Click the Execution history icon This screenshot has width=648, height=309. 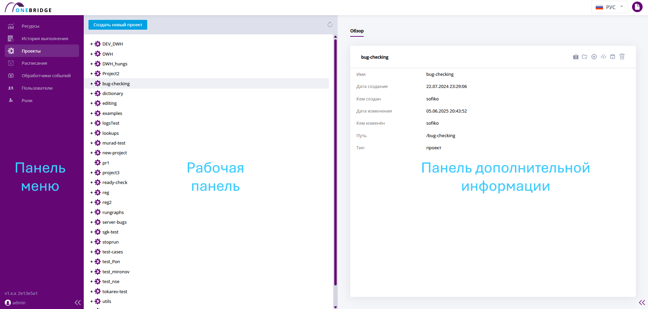point(11,38)
